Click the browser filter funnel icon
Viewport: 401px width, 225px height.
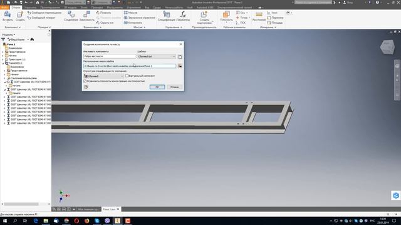pyautogui.click(x=3, y=39)
